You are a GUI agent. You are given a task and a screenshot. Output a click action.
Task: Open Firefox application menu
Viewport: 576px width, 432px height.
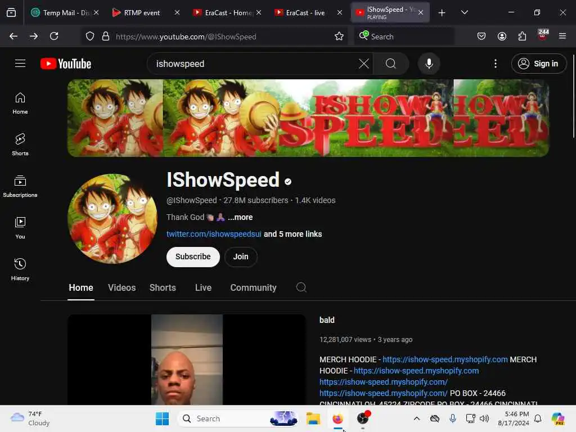coord(562,36)
